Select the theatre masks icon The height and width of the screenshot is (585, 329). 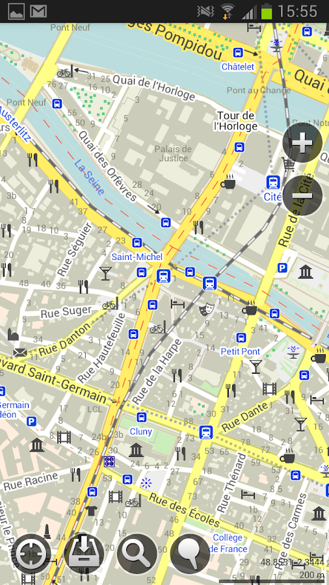(206, 309)
